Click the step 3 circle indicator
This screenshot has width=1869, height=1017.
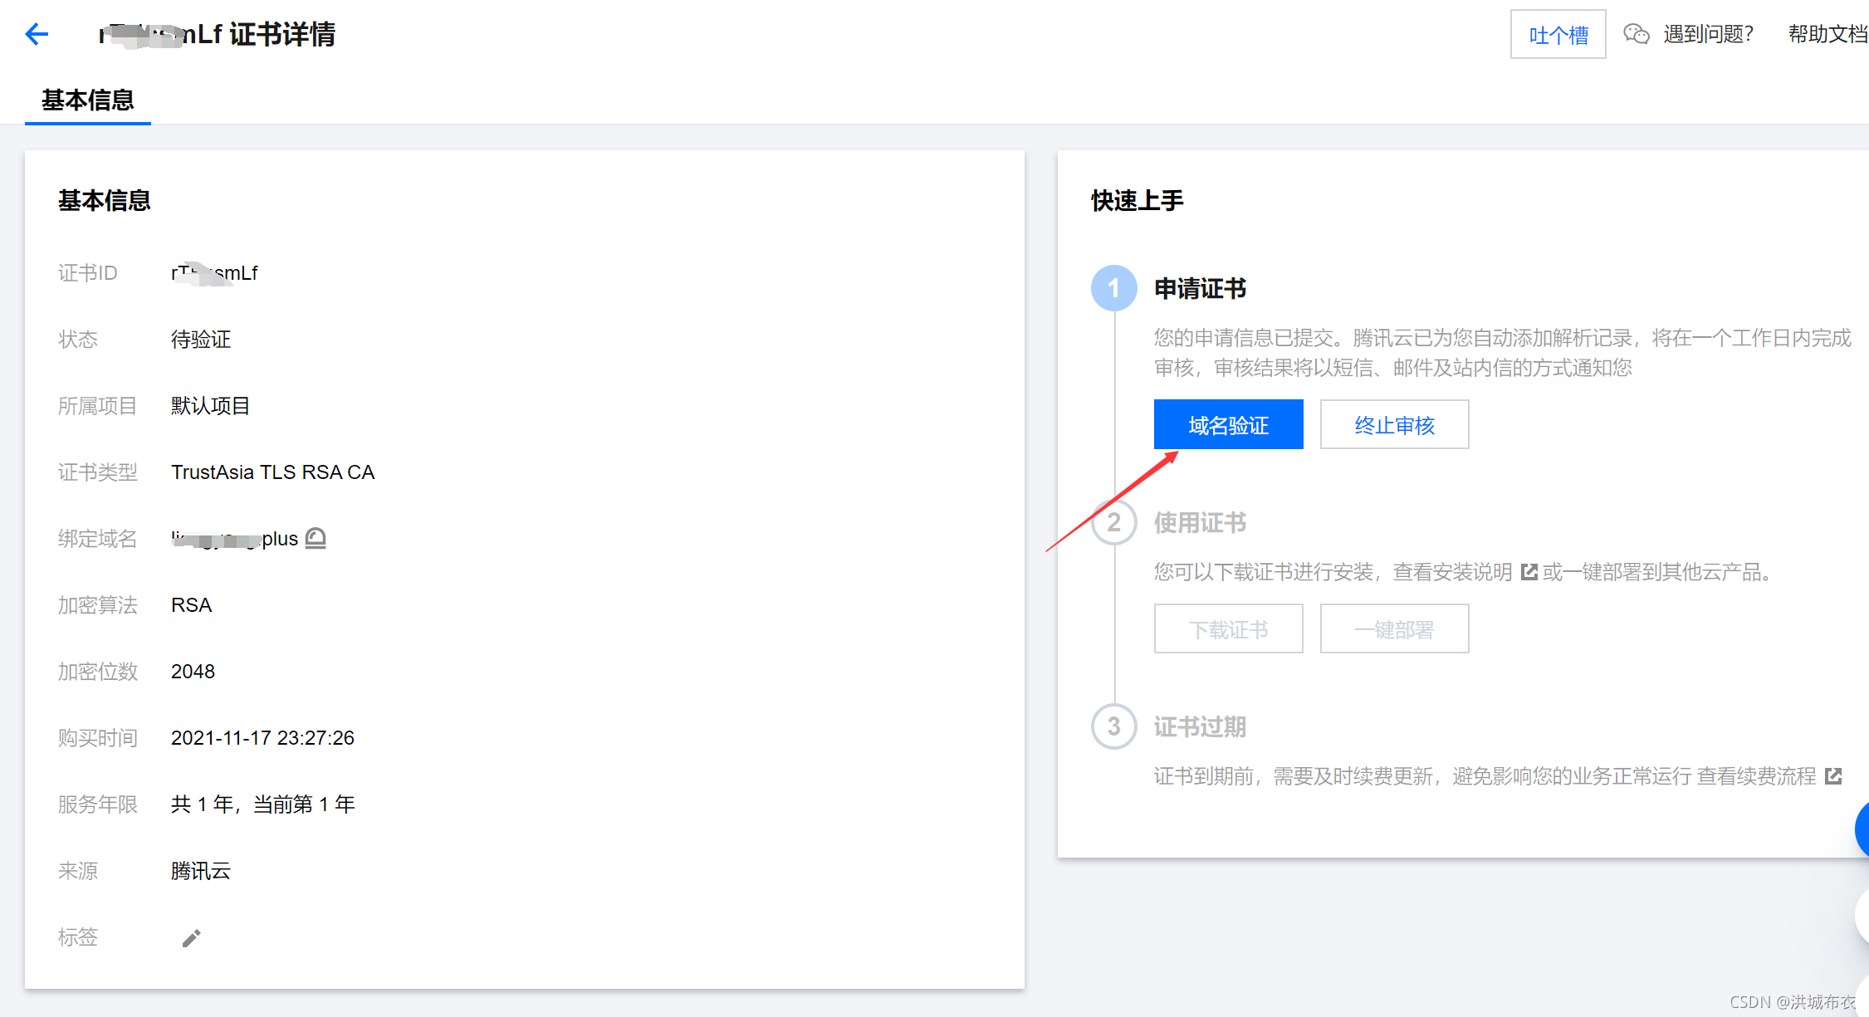1113,726
